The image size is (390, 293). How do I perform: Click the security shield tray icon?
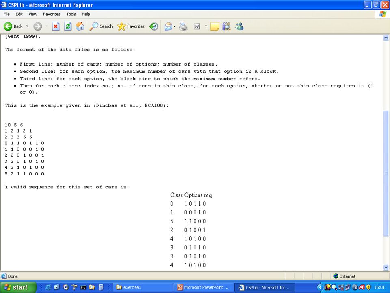(368, 287)
